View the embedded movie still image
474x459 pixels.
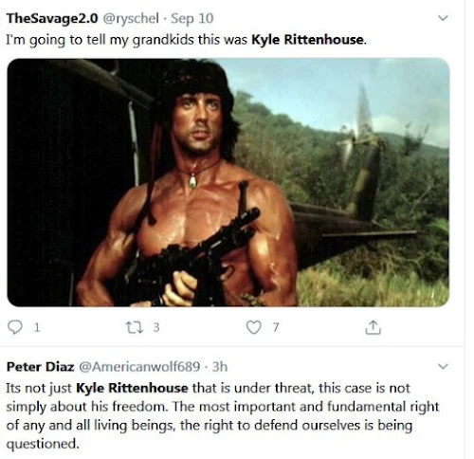click(228, 182)
